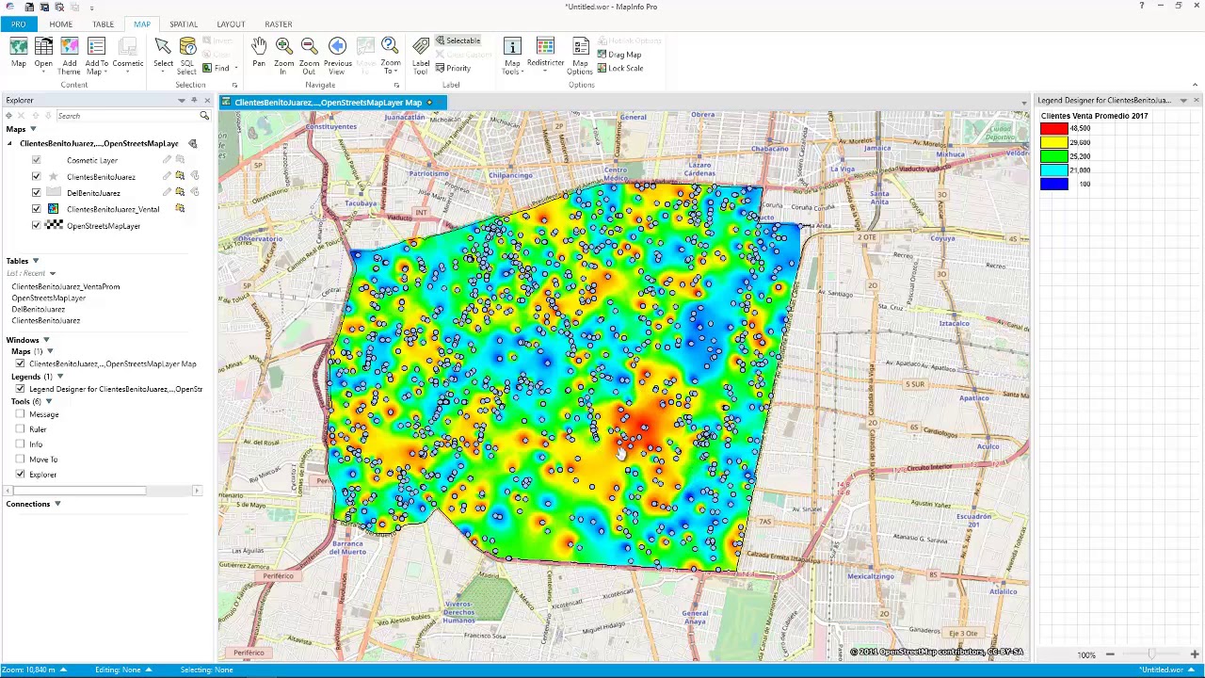1205x678 pixels.
Task: Collapse the Windows section
Action: click(x=46, y=340)
